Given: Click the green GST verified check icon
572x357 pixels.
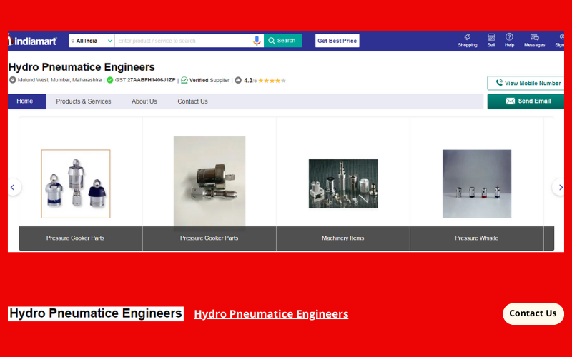Looking at the screenshot, I should 110,80.
